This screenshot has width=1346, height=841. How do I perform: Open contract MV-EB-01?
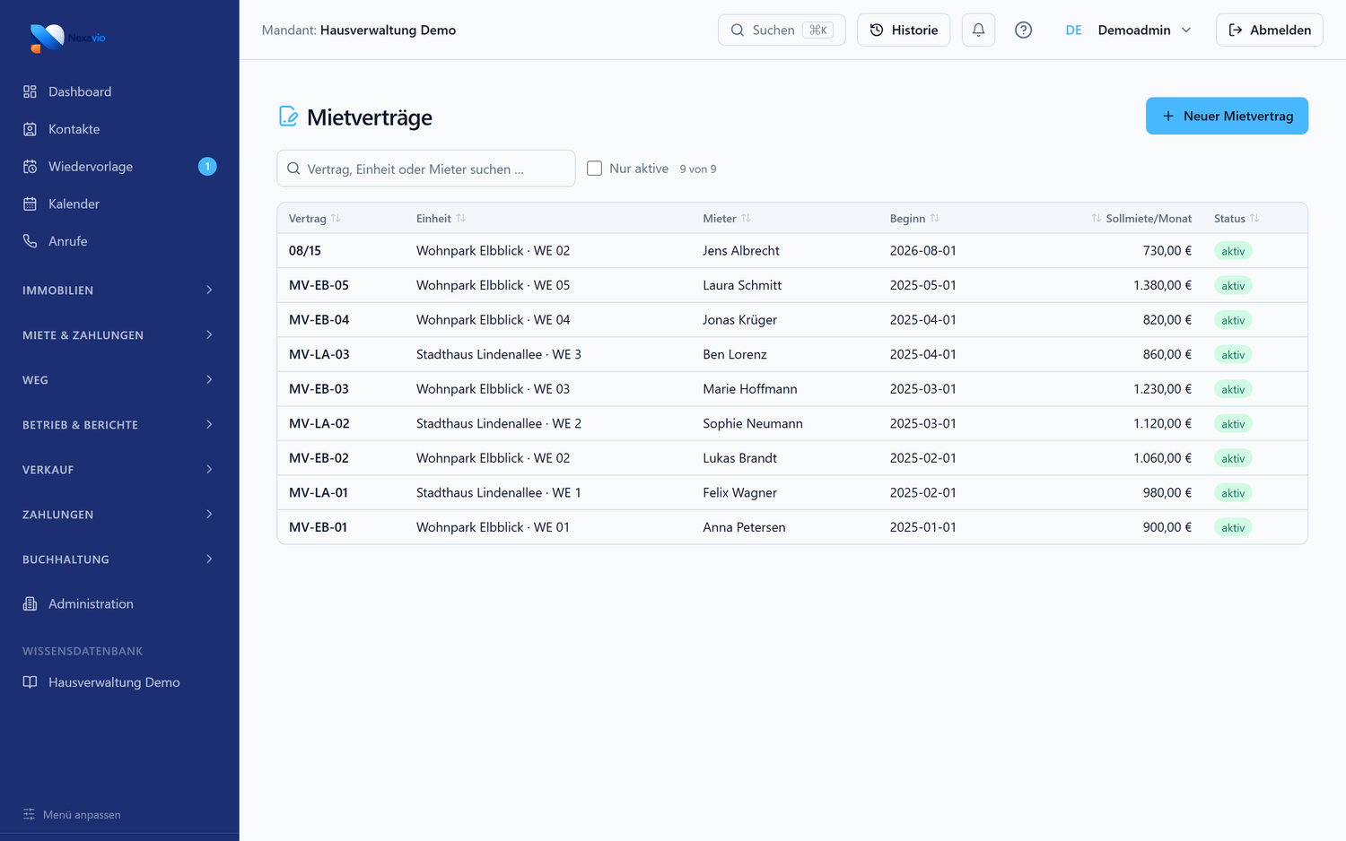318,527
